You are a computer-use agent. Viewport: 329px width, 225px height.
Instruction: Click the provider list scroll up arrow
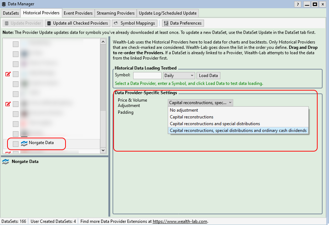(x=103, y=42)
